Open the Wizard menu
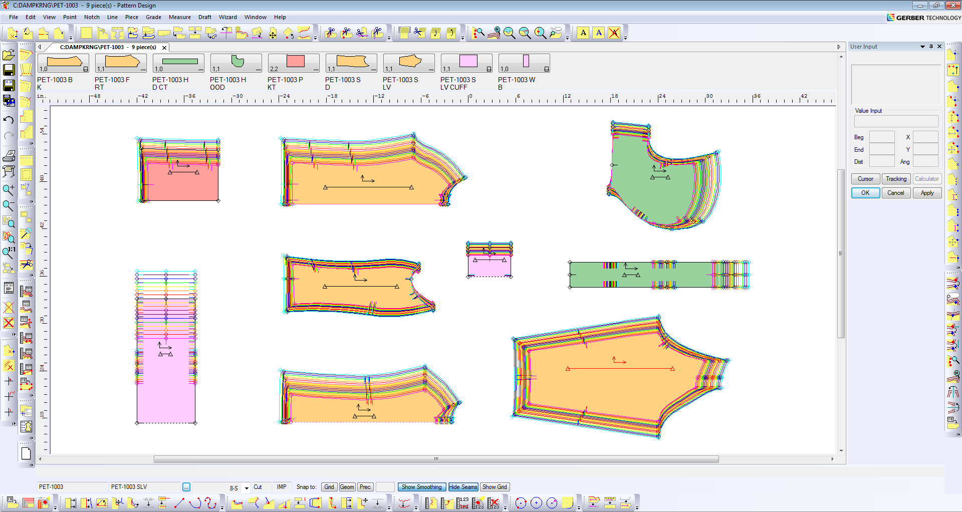Image resolution: width=962 pixels, height=512 pixels. point(227,17)
